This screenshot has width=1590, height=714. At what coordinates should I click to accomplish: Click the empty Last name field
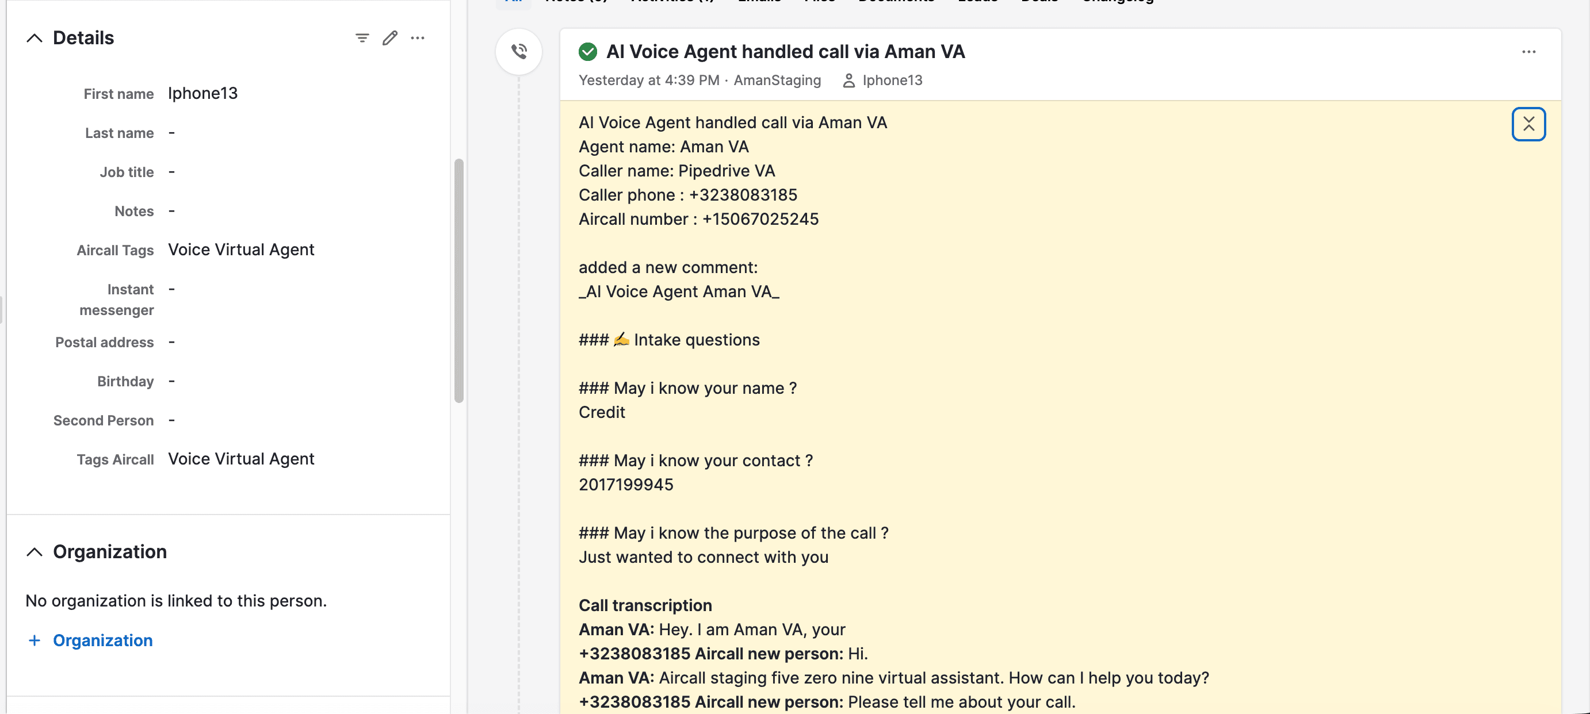pos(172,133)
